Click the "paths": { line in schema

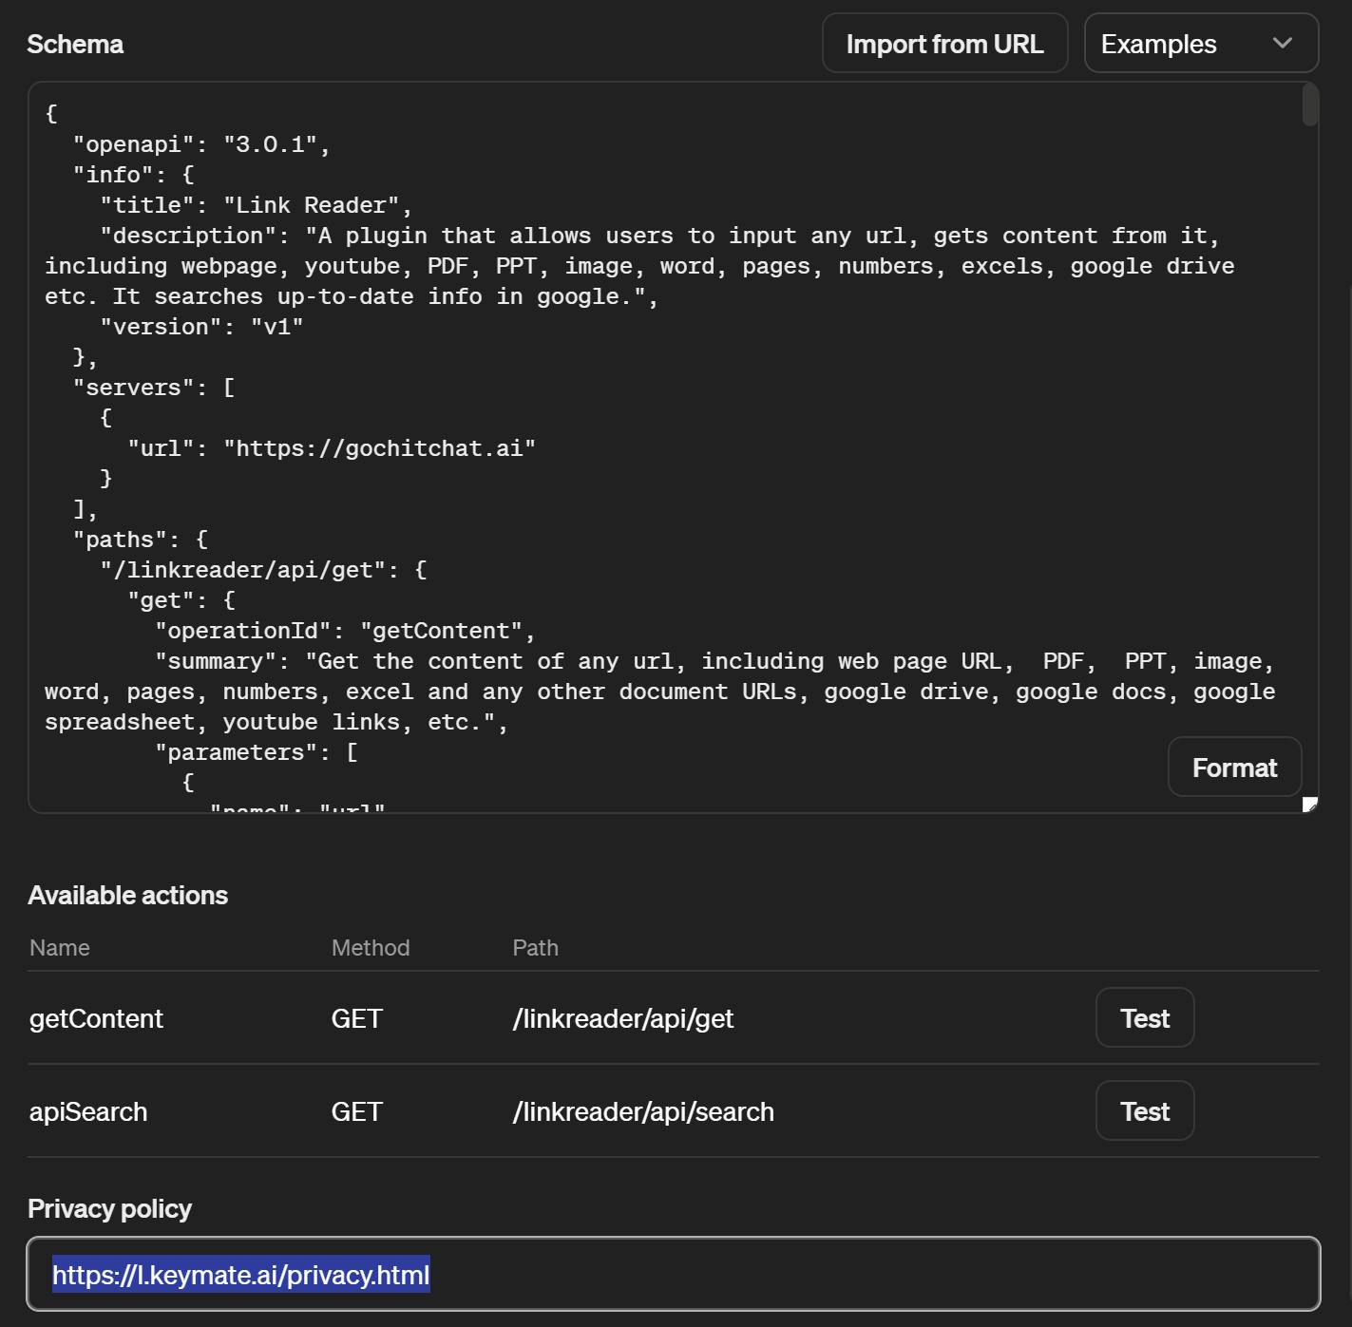141,540
